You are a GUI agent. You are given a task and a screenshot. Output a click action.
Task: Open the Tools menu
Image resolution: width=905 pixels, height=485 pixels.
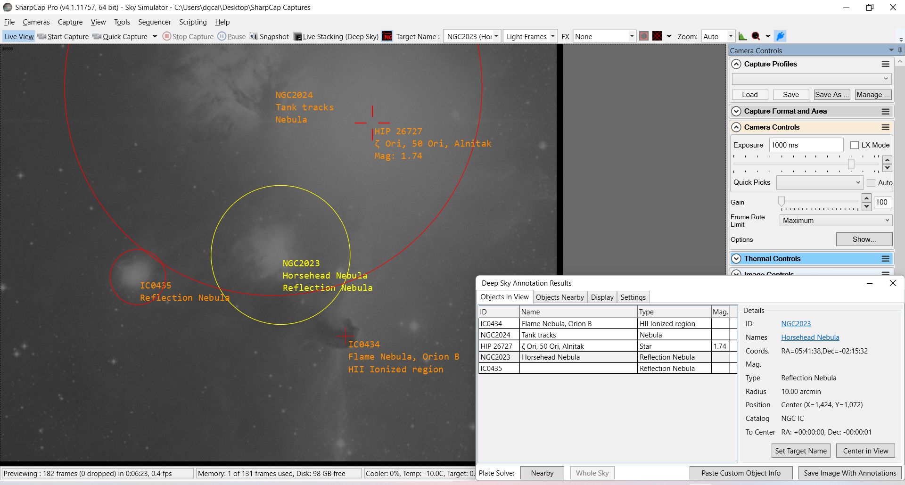122,22
